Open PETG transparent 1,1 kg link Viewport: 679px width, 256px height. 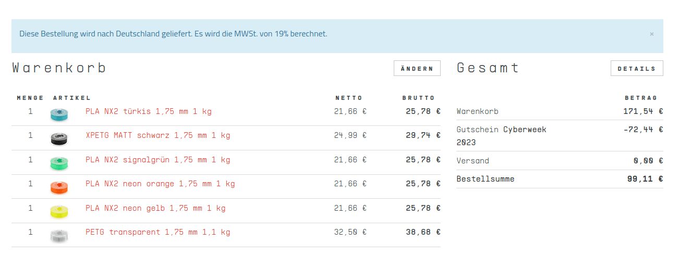(158, 232)
